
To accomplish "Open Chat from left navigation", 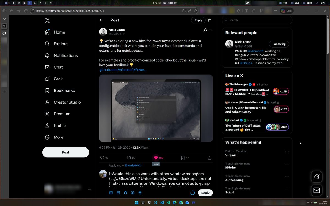I will click(54, 67).
